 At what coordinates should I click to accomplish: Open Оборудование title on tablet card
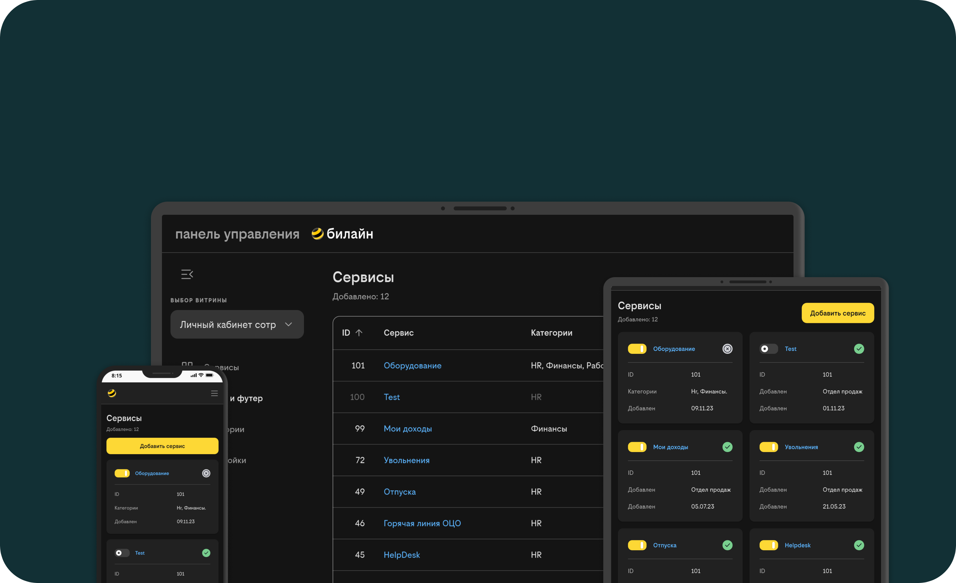(x=674, y=349)
